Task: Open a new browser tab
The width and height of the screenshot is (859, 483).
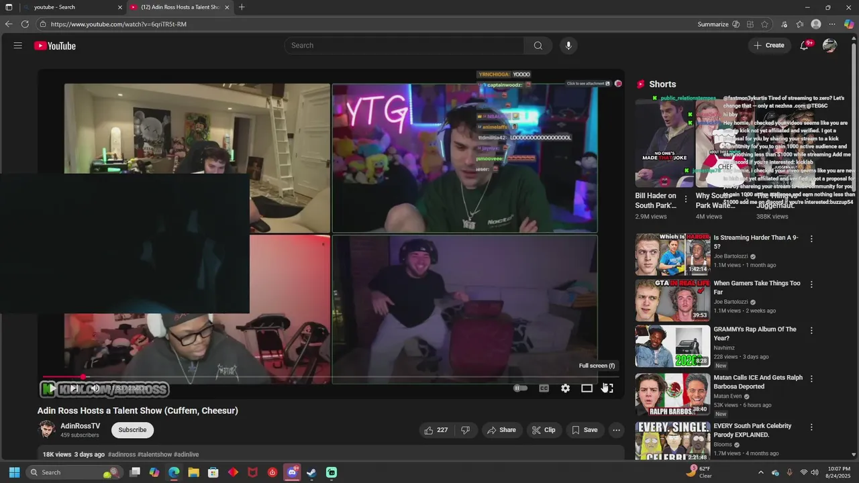Action: click(x=242, y=7)
